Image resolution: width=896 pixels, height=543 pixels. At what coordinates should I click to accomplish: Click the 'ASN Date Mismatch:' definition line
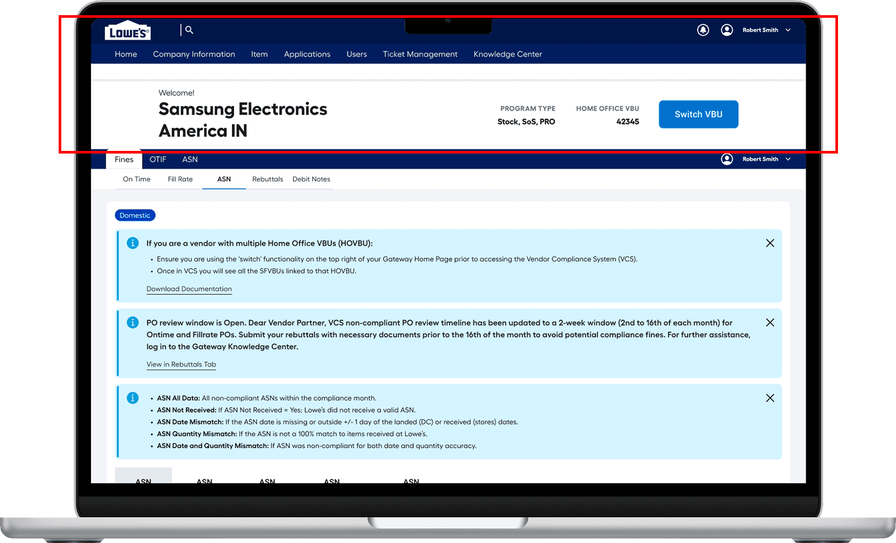point(337,422)
